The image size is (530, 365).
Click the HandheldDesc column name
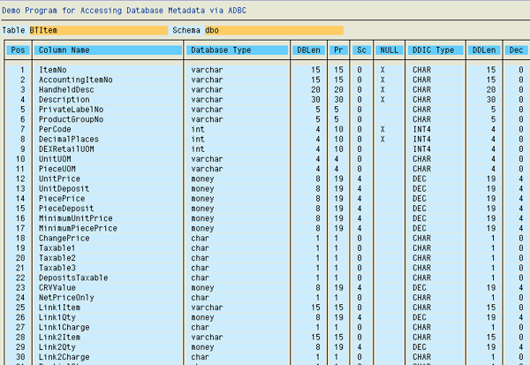[67, 89]
